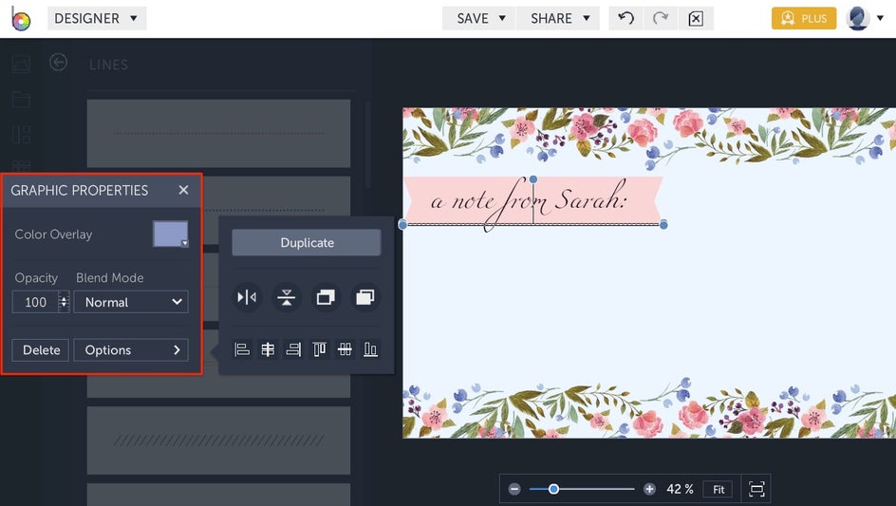Image resolution: width=896 pixels, height=506 pixels.
Task: Click the rotation handle above the line
Action: 533,179
